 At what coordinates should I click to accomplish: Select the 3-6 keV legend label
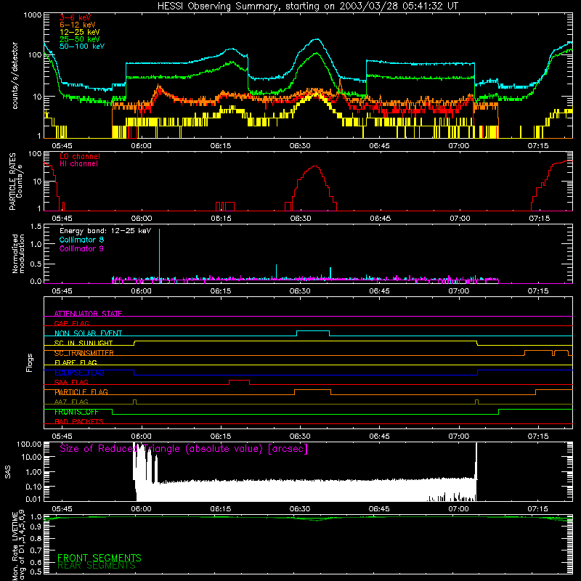click(x=75, y=17)
